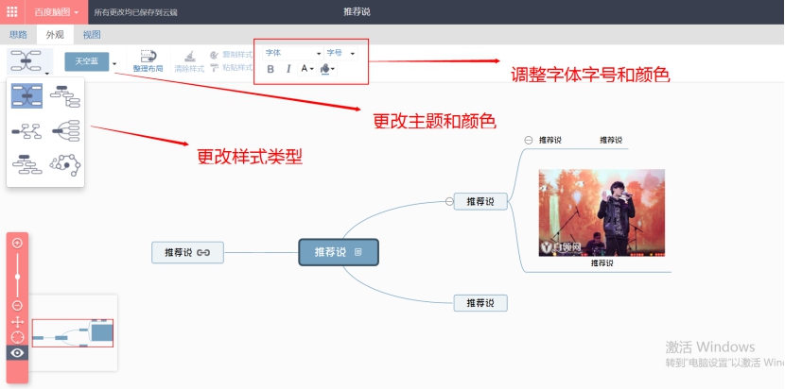Click the zoom slider handle
The height and width of the screenshot is (389, 785).
(18, 277)
